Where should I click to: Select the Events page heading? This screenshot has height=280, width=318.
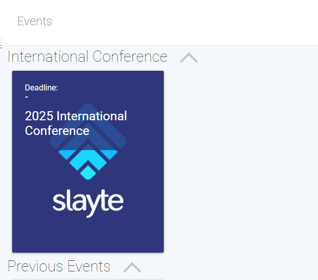click(x=35, y=21)
